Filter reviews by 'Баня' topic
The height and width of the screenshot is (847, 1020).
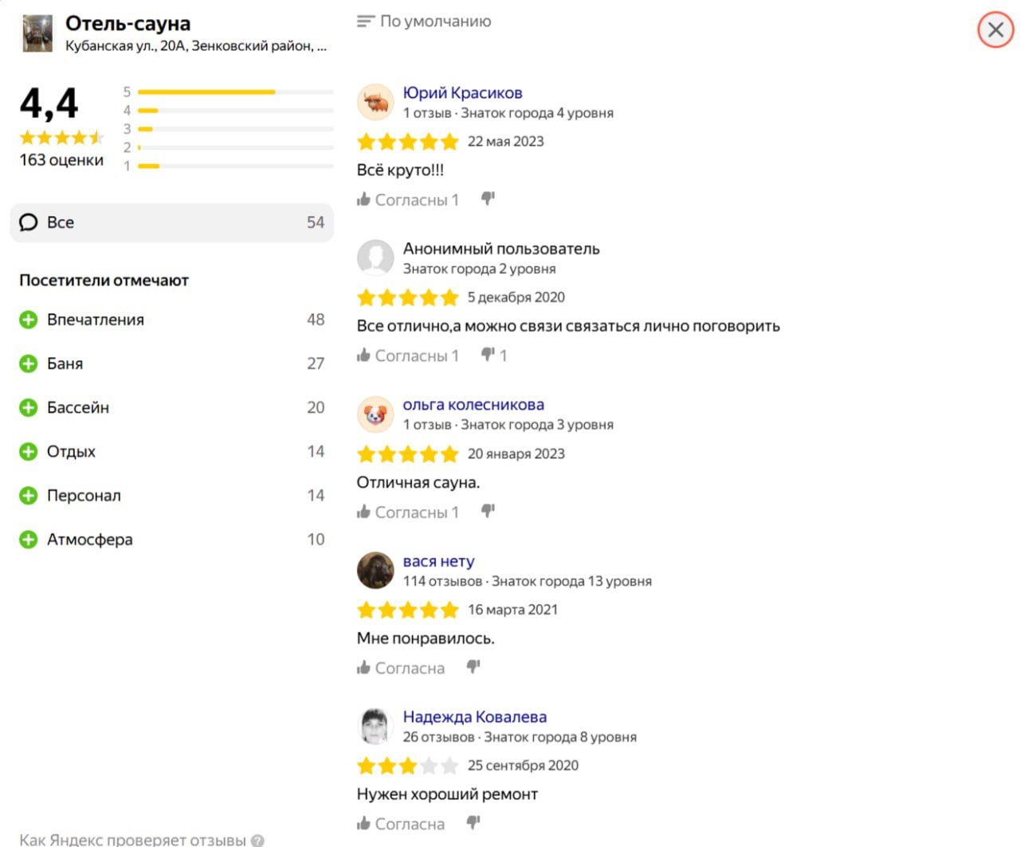tap(65, 363)
